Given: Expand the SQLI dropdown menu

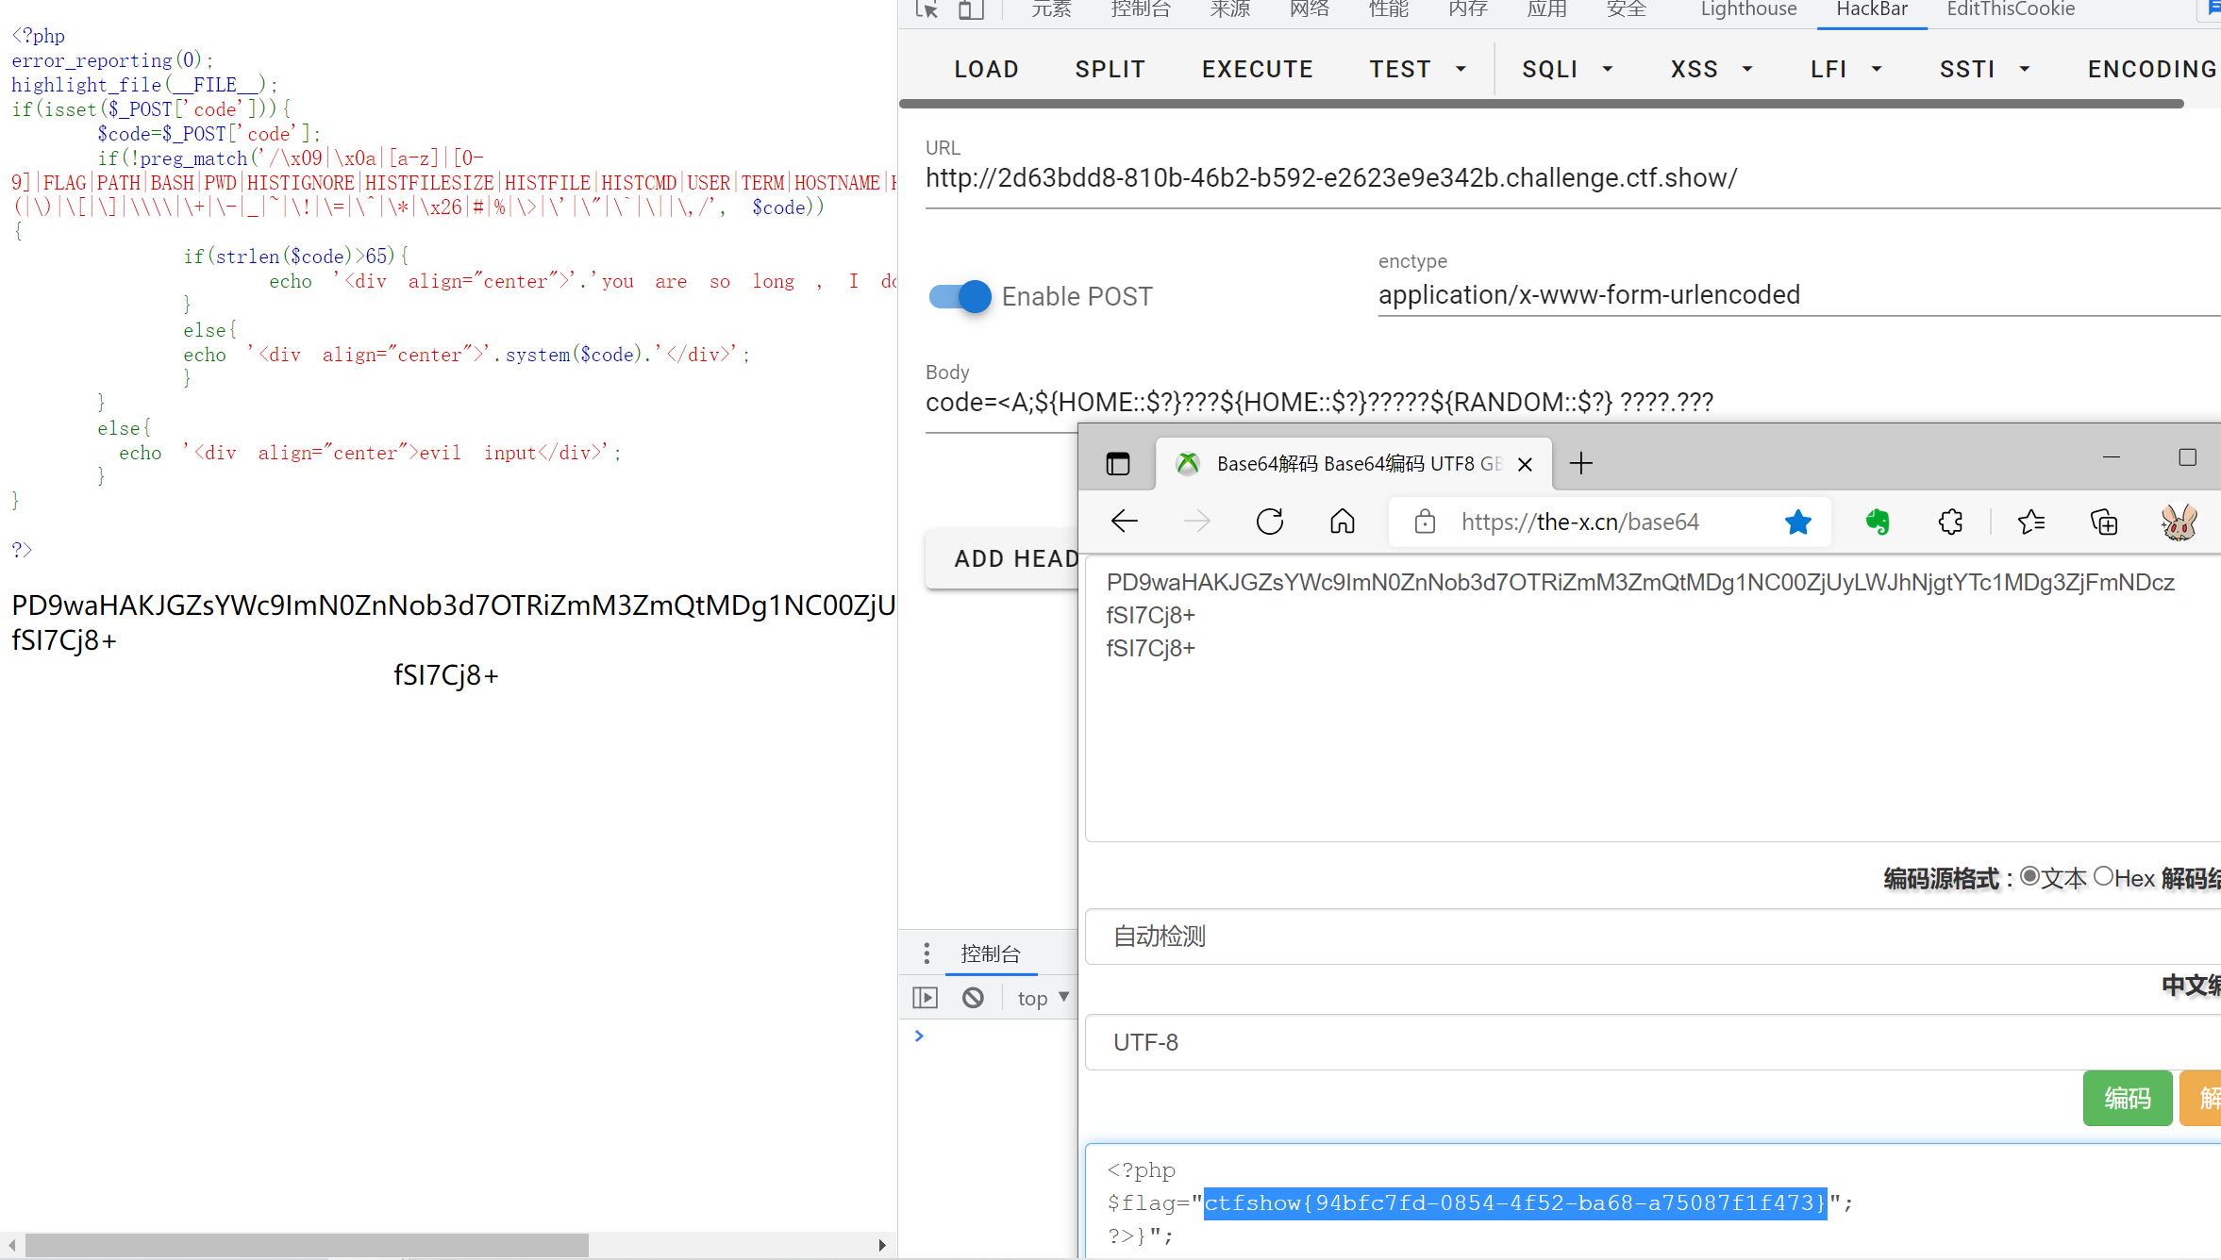Looking at the screenshot, I should pos(1566,70).
